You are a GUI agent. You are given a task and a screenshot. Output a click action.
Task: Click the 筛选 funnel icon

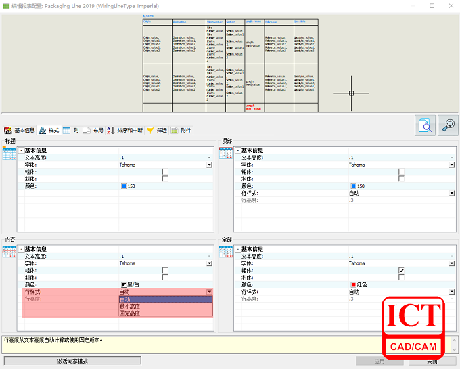click(150, 131)
